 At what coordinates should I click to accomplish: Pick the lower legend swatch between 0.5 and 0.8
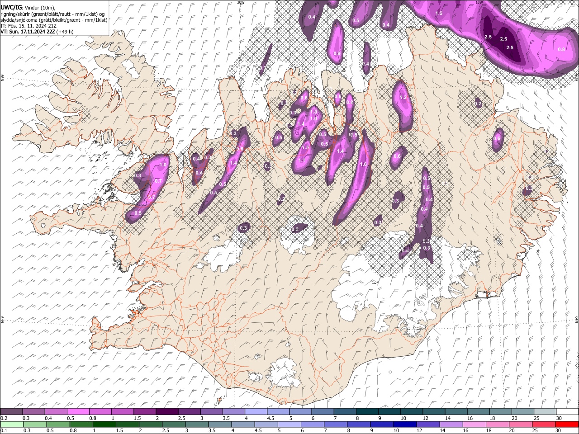pos(59,424)
